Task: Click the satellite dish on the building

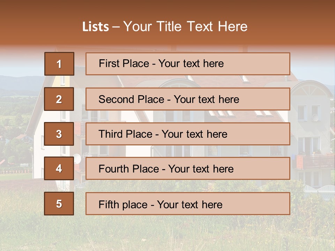Action: pos(77,159)
